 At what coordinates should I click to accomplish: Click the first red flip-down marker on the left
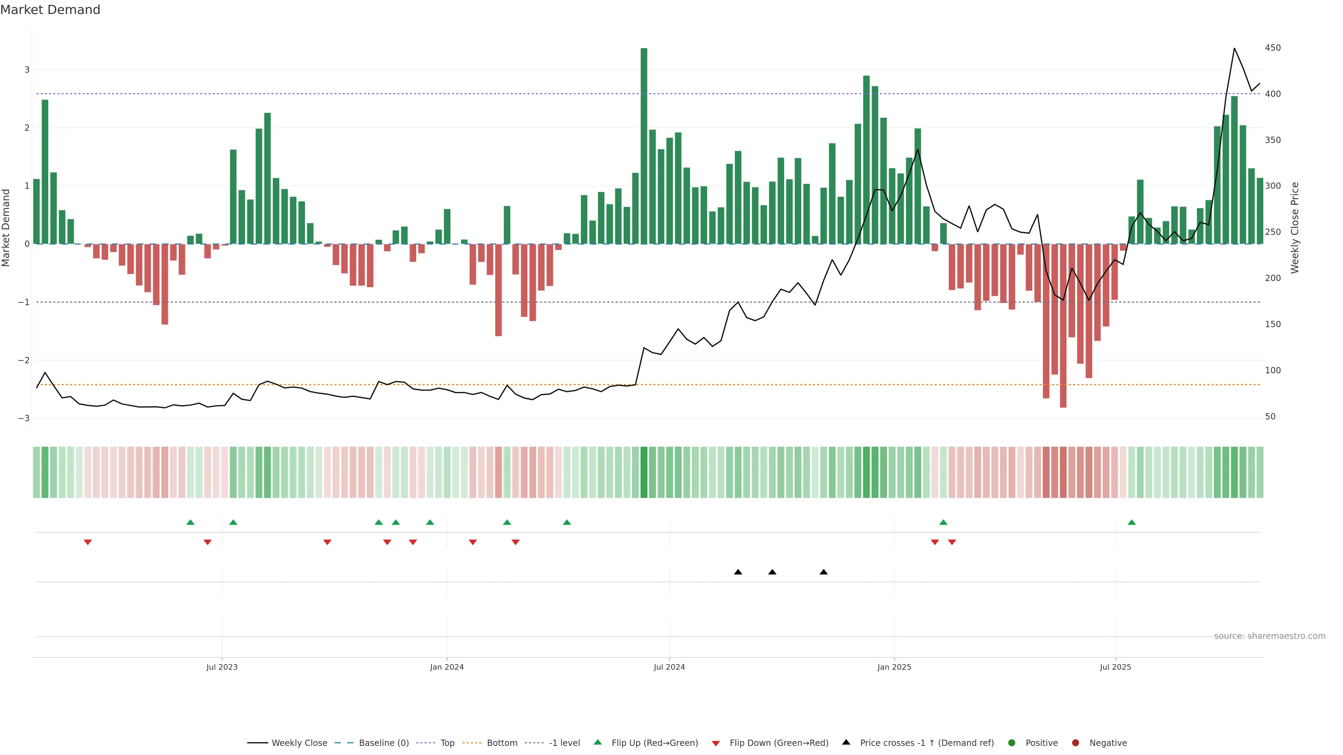[x=87, y=542]
